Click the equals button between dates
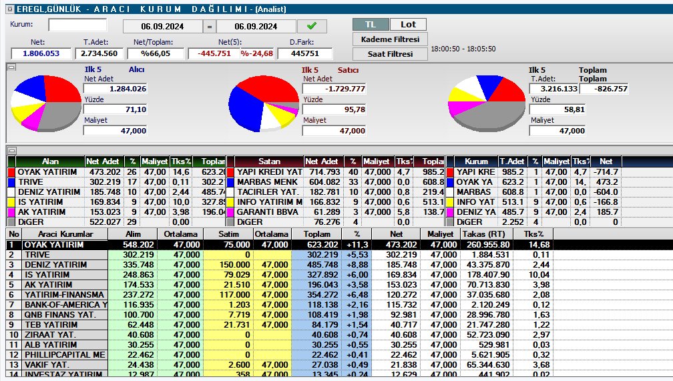 coord(210,27)
